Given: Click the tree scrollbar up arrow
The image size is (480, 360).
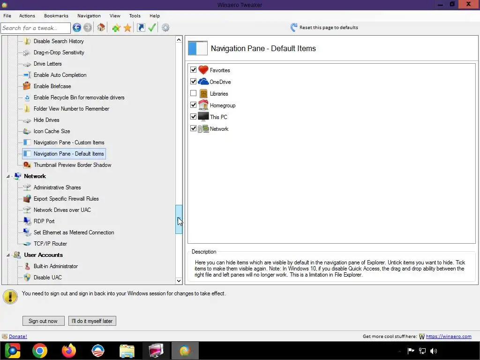Looking at the screenshot, I should click(x=179, y=39).
